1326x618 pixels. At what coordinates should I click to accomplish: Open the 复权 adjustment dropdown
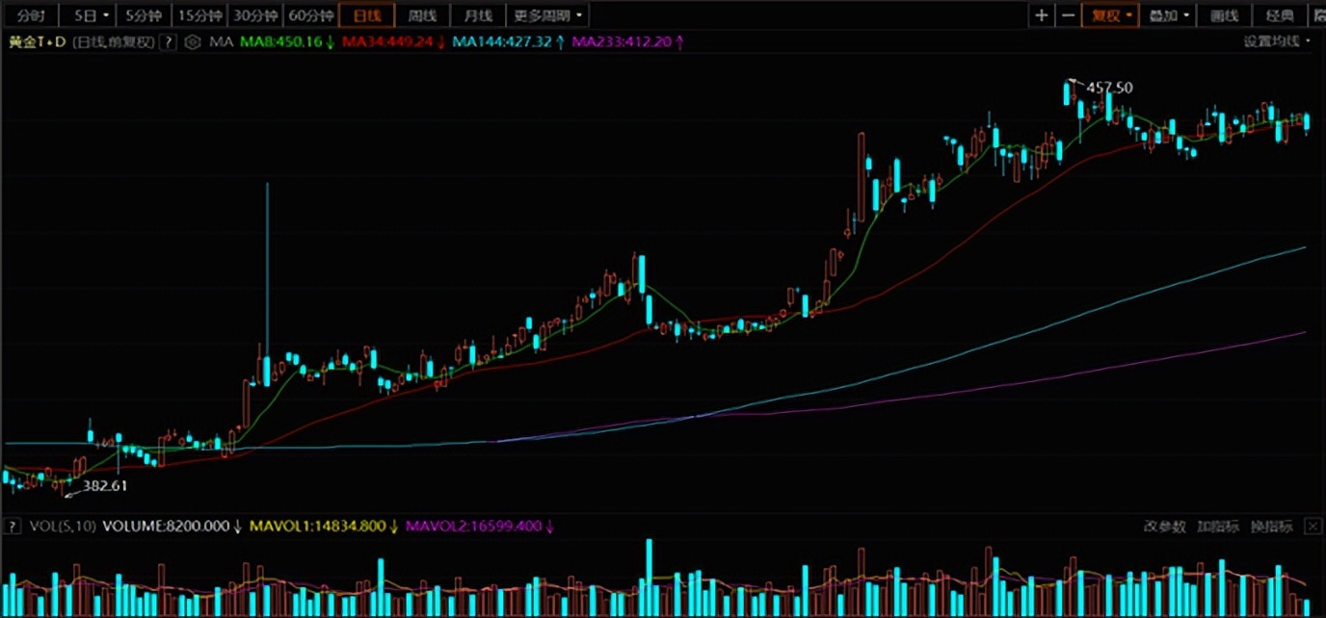pos(1111,15)
